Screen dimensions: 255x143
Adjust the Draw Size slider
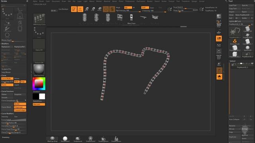[185, 11]
